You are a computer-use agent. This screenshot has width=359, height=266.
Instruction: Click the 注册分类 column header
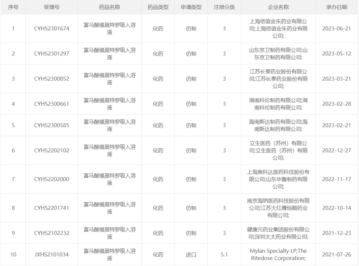224,7
